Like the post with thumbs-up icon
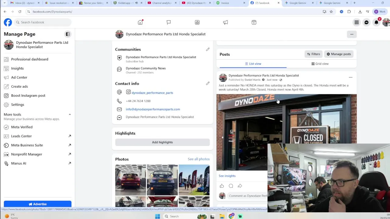Viewport: 390px width, 219px height. pyautogui.click(x=222, y=186)
